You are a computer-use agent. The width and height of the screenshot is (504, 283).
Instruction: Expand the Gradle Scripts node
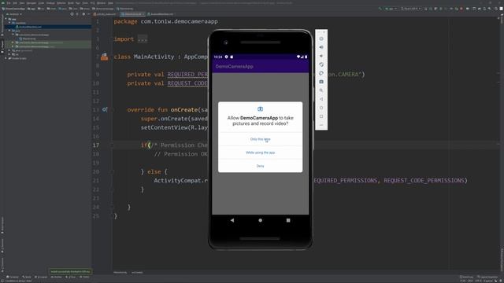coord(6,58)
